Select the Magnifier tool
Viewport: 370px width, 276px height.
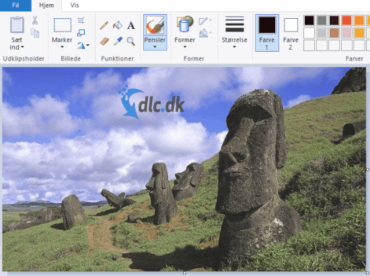[x=131, y=41]
